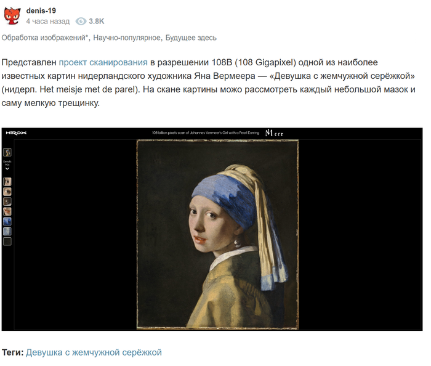The height and width of the screenshot is (366, 431).
Task: Select the blue turban detail thumbnail
Action: (7, 221)
